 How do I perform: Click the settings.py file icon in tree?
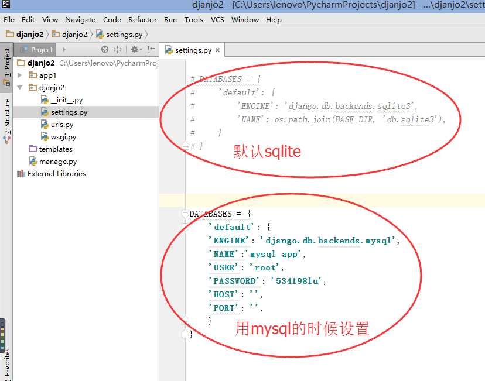pyautogui.click(x=45, y=112)
